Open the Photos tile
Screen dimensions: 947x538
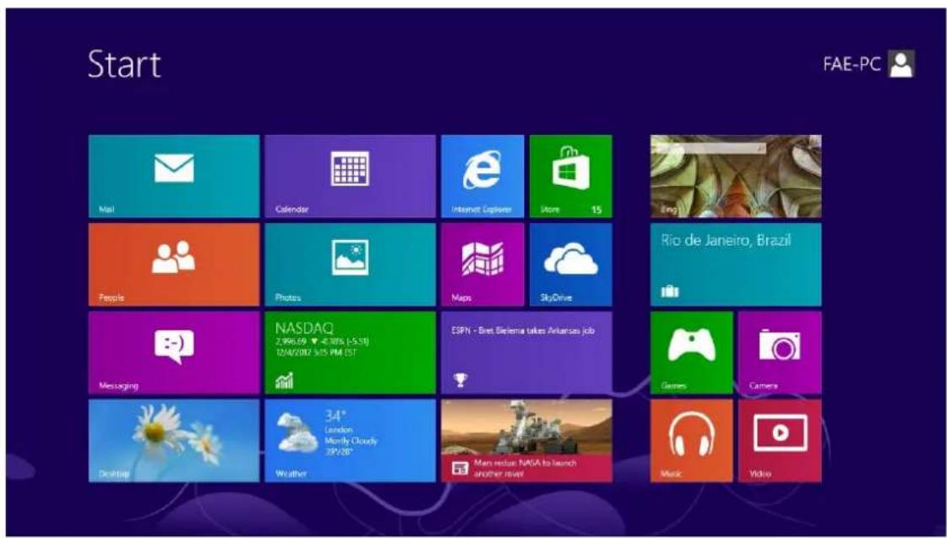(351, 265)
